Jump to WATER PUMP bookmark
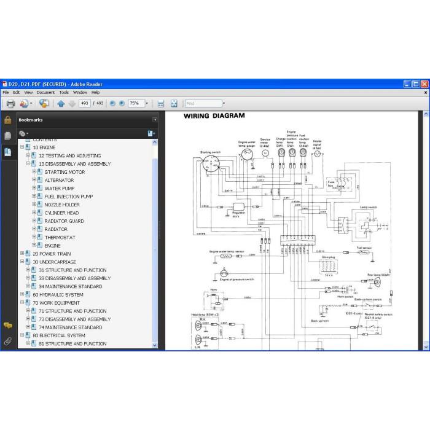430x430 pixels. 60,189
